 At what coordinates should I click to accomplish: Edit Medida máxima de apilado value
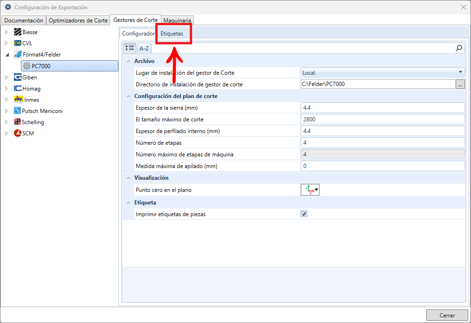[x=382, y=166]
